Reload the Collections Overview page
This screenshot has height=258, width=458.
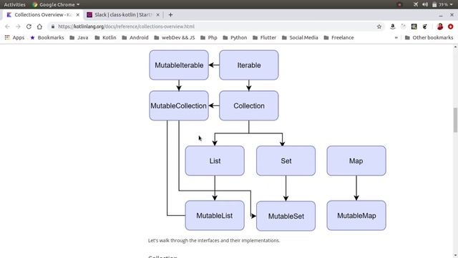[x=29, y=27]
